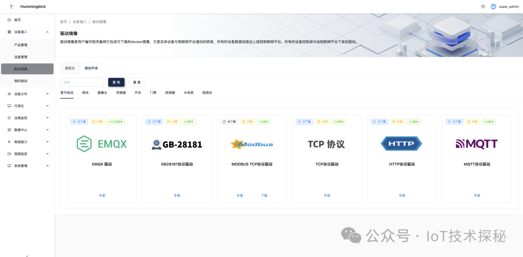Open 产品管理 in the sidebar

tap(27, 45)
